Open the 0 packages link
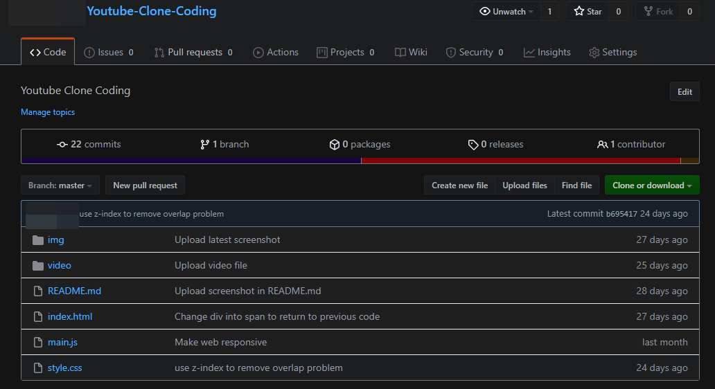 pyautogui.click(x=360, y=145)
